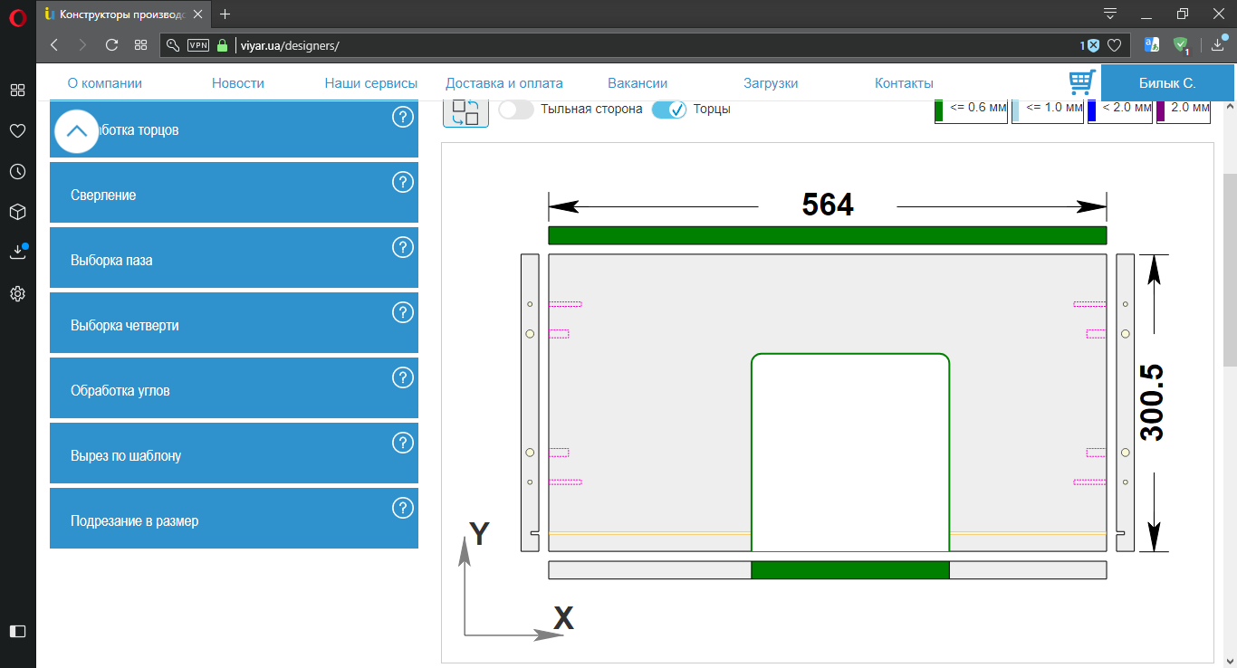Expand the Вырез по шаблону panel
Screen dimensions: 1237x668
click(234, 453)
